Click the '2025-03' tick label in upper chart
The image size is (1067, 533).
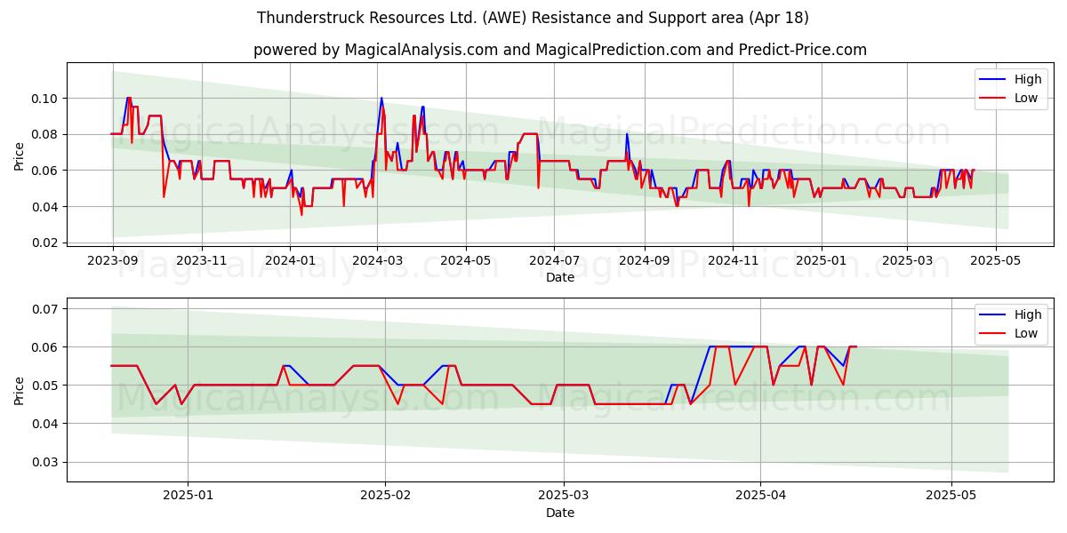pos(907,261)
